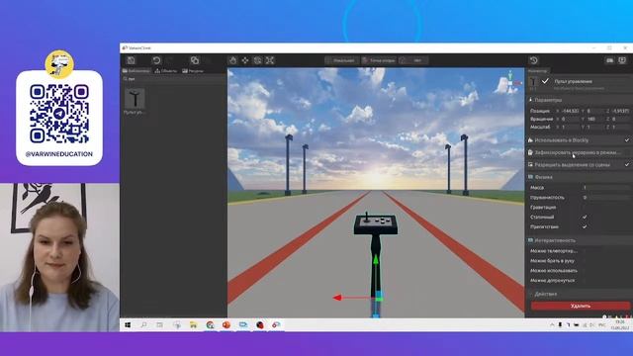Click the Вращение Y value field showing 180
This screenshot has width=633, height=356.
point(595,119)
